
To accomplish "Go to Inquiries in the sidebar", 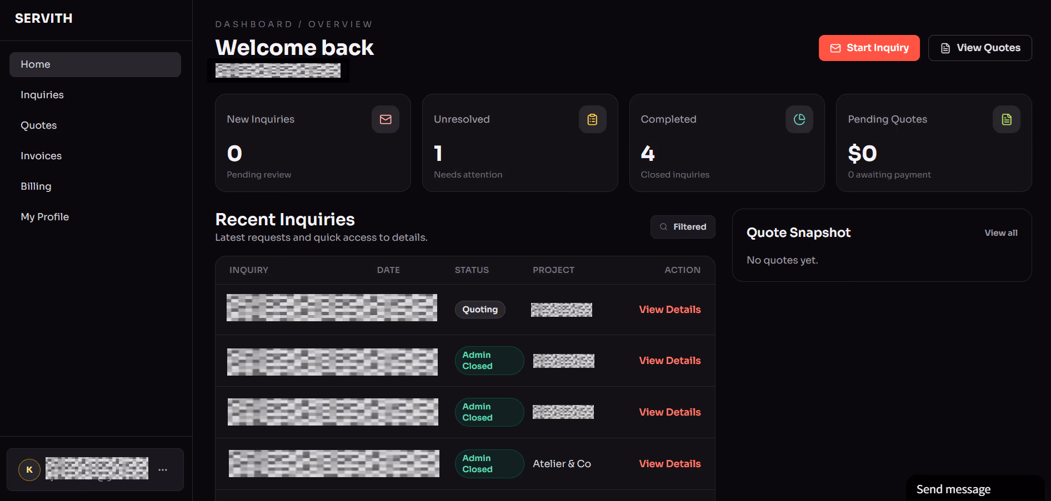I will pyautogui.click(x=42, y=95).
